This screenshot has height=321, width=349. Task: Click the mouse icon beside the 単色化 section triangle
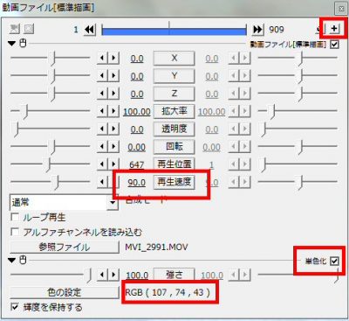[x=23, y=260]
